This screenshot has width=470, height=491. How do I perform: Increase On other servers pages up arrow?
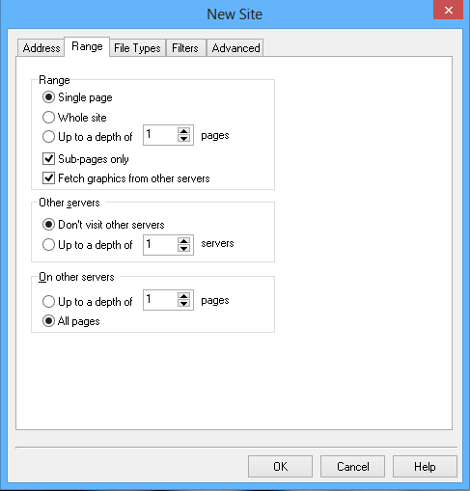click(183, 296)
